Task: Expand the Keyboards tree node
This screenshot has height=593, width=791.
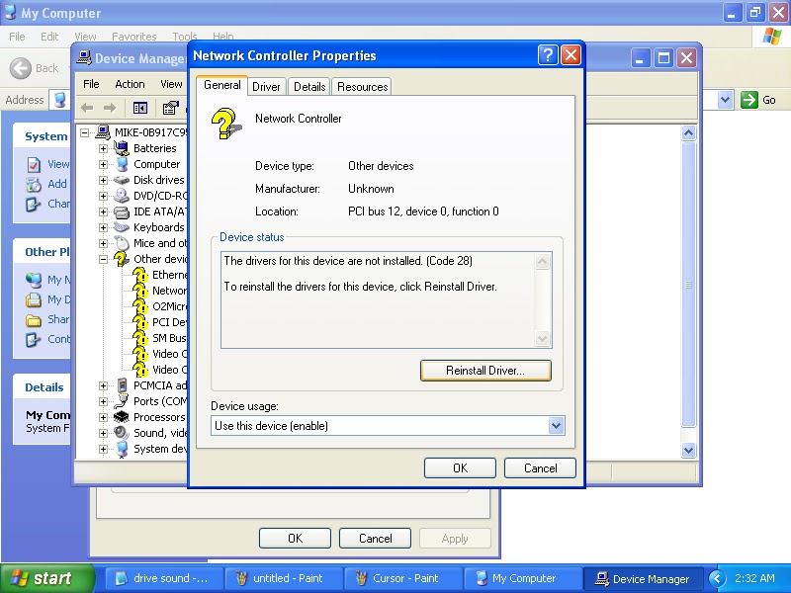Action: (103, 227)
